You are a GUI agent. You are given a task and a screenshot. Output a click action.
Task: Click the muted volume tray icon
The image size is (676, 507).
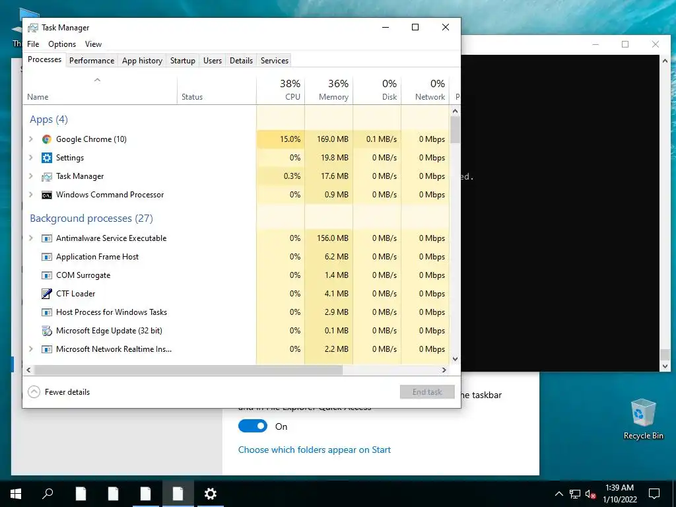pos(591,494)
